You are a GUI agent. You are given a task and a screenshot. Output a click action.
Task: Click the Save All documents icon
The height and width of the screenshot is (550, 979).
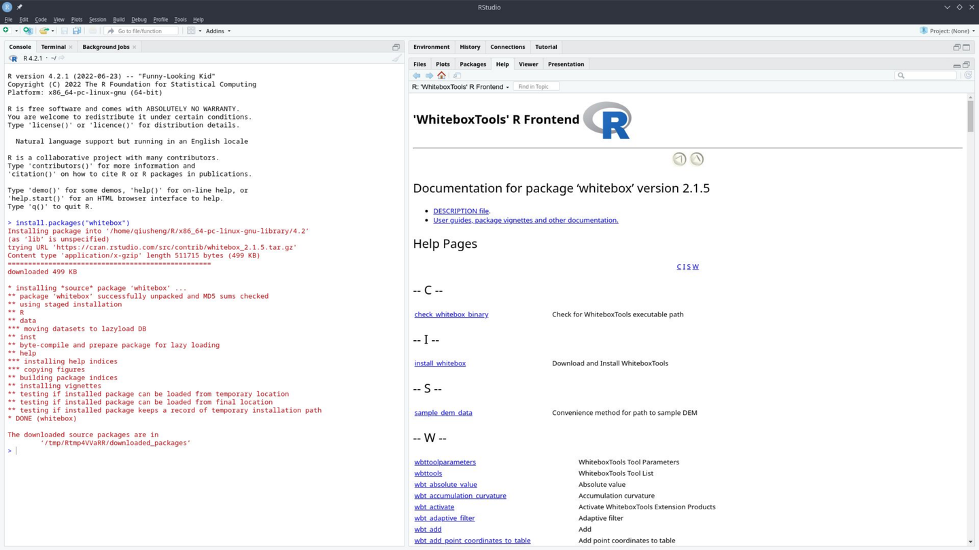tap(77, 31)
